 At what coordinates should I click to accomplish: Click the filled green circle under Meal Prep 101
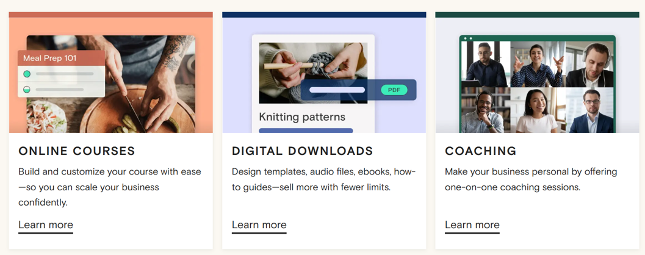click(27, 74)
